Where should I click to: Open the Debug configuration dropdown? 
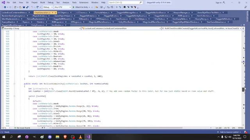coord(48,7)
